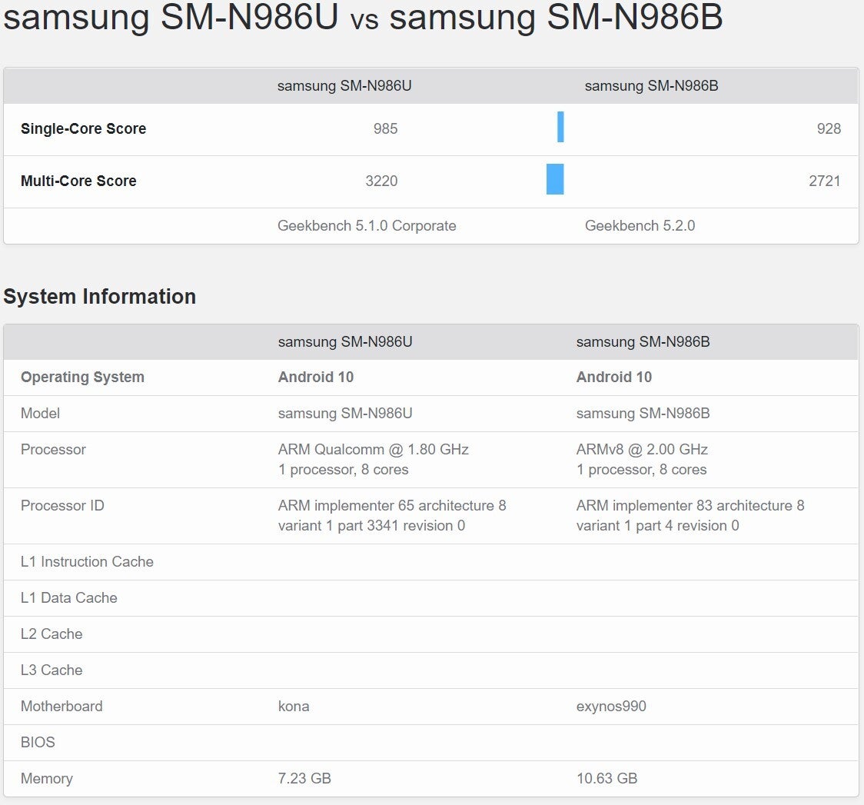Click the blue Multi-Core comparison bar
The image size is (864, 805).
(555, 179)
